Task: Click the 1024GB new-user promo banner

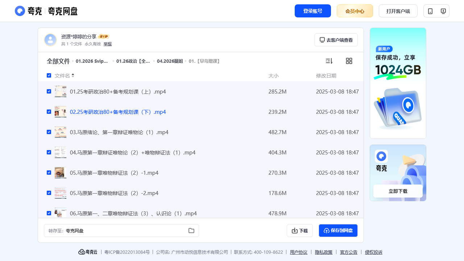Action: (x=398, y=83)
